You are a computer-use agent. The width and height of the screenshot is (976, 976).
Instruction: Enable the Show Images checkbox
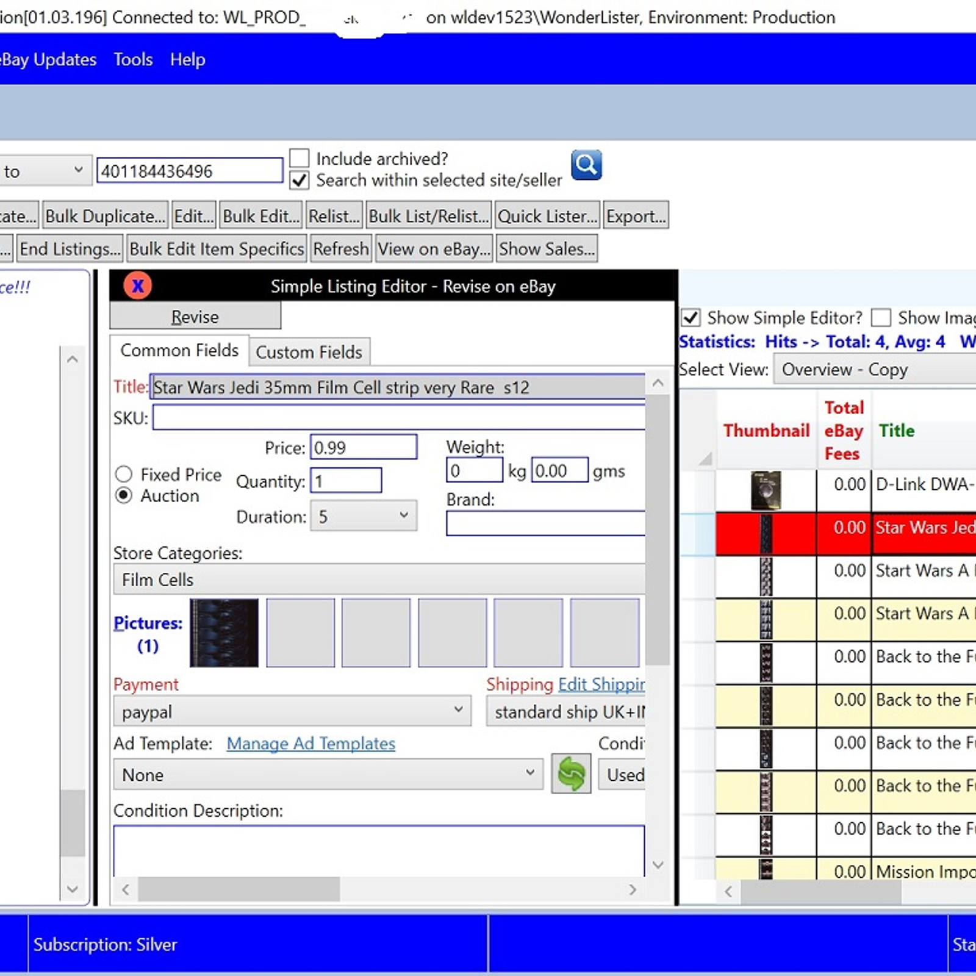881,318
